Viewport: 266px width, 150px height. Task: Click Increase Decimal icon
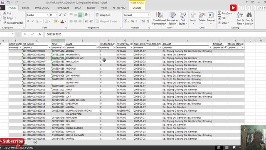click(x=143, y=21)
